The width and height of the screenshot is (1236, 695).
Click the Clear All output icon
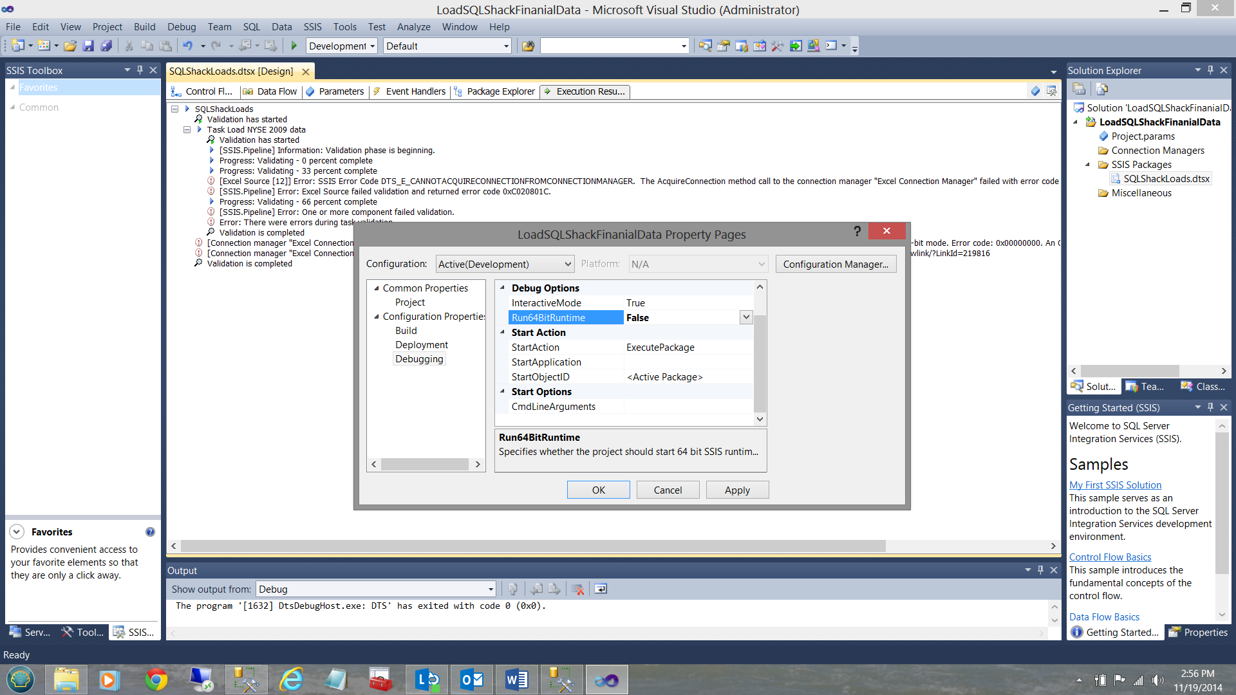577,589
